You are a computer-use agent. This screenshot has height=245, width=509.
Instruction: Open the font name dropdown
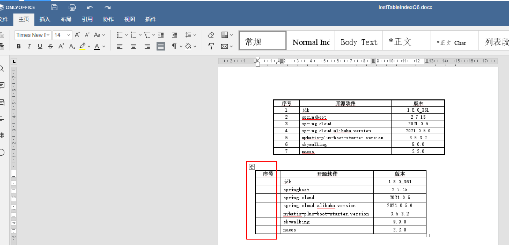pyautogui.click(x=48, y=35)
